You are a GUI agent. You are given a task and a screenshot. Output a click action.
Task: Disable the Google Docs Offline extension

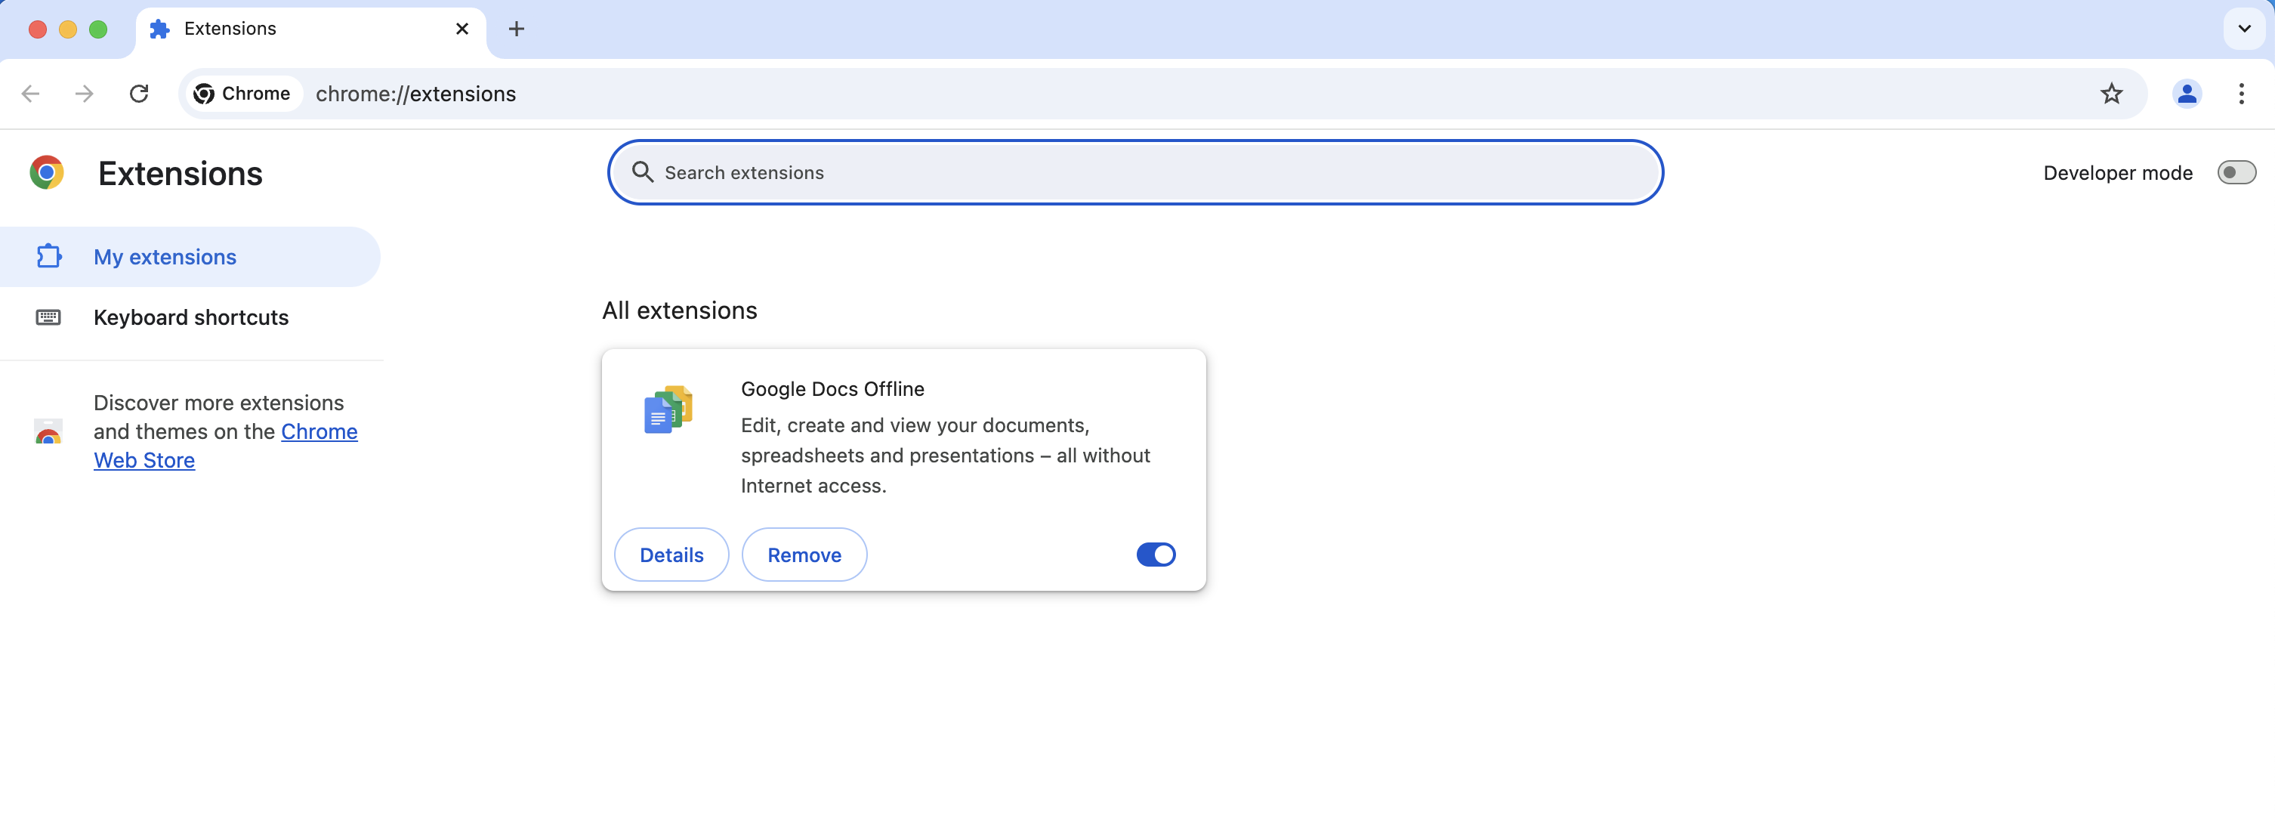(x=1156, y=554)
